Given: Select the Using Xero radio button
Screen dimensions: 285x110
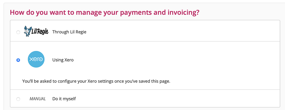Looking at the screenshot, I should pos(18,60).
